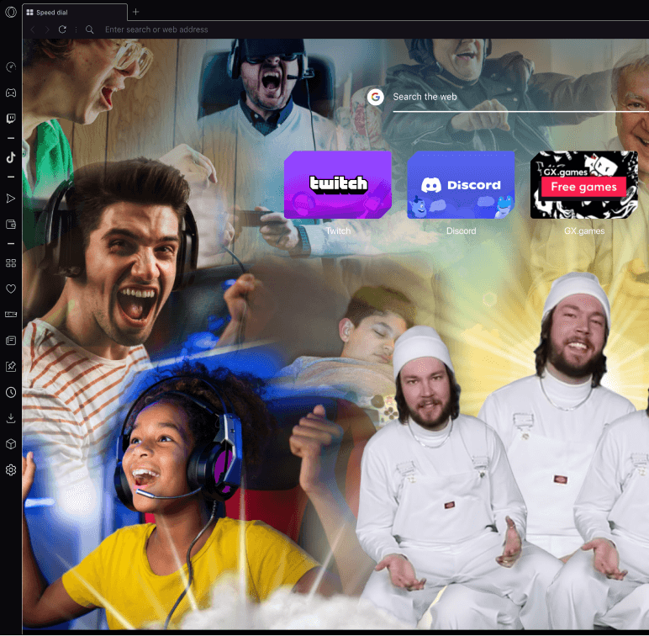Open the Discord speed dial tile
This screenshot has height=636, width=649.
click(461, 185)
